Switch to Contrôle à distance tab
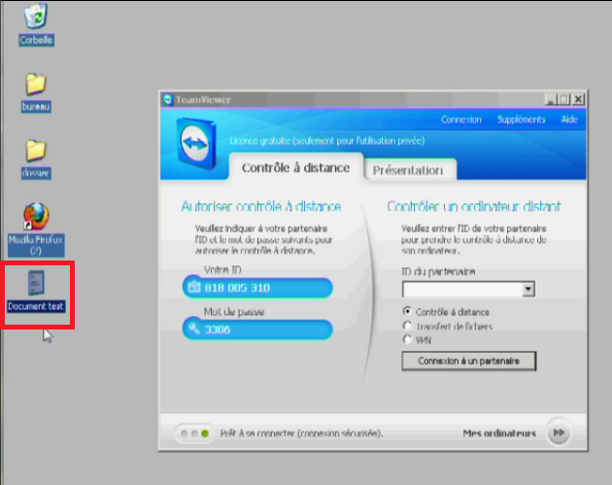Image resolution: width=612 pixels, height=485 pixels. 296,168
